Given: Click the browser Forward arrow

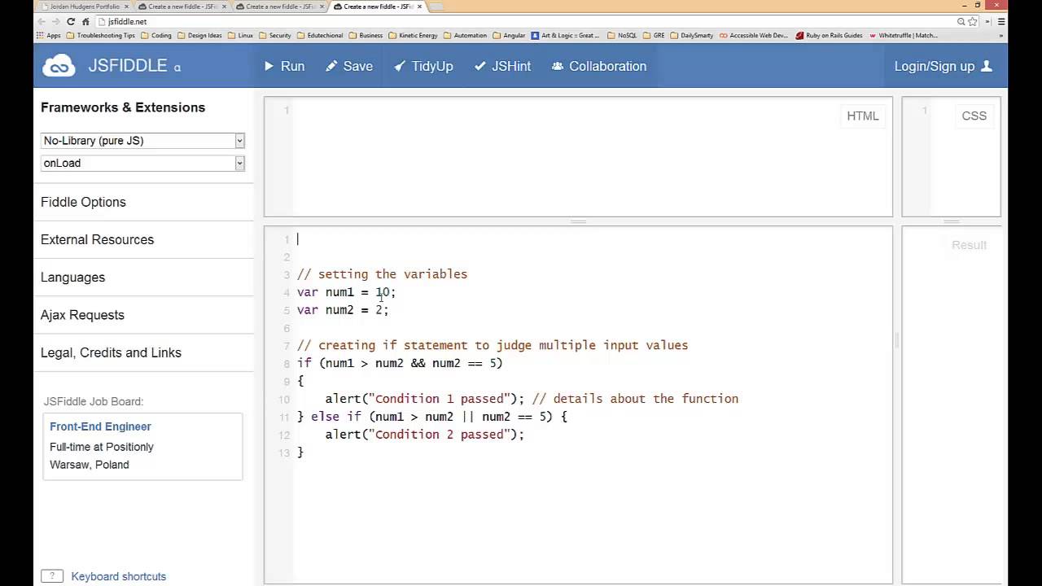Looking at the screenshot, I should tap(56, 21).
